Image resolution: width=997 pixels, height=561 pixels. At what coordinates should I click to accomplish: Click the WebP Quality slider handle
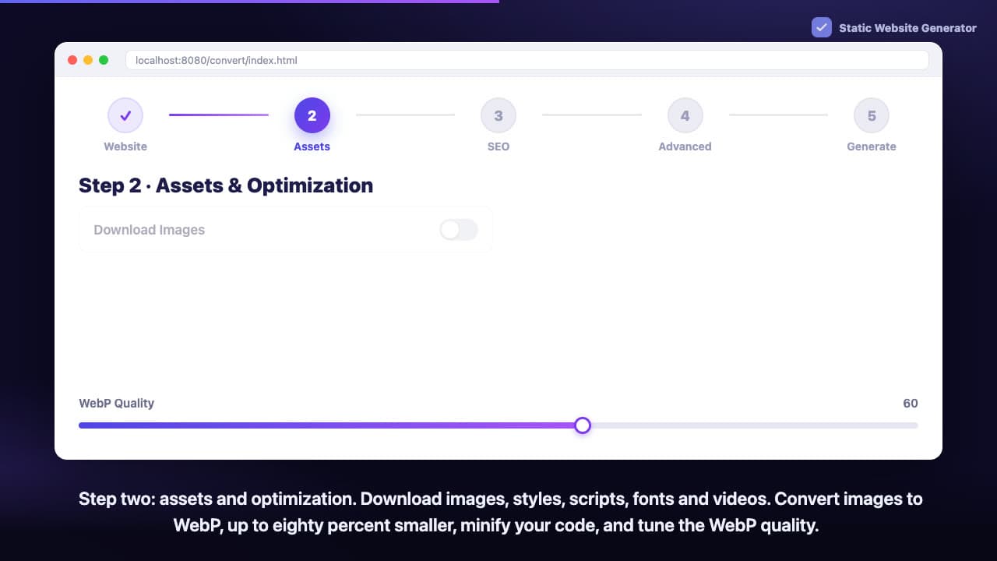(583, 425)
